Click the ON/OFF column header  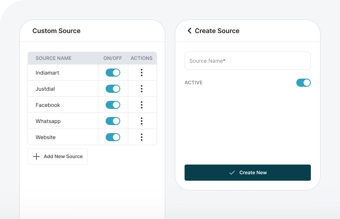pos(113,58)
